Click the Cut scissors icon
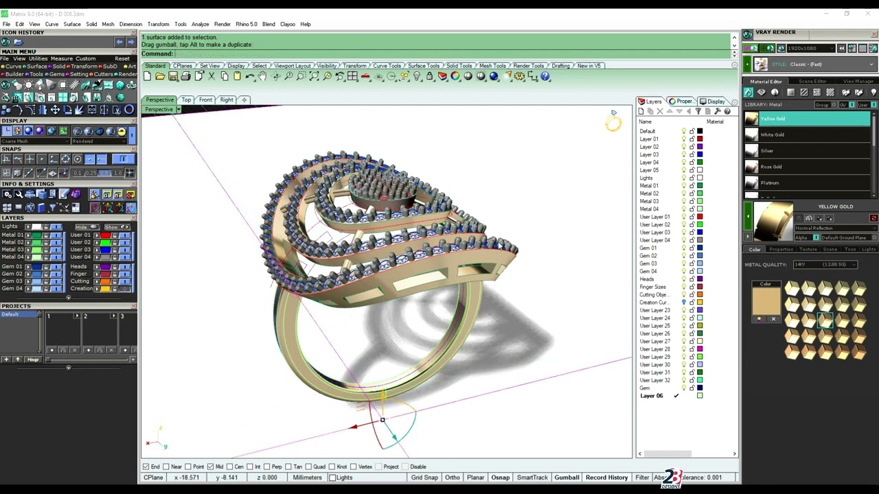The height and width of the screenshot is (494, 879). [x=212, y=76]
